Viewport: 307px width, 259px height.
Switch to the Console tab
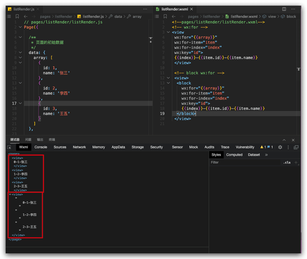click(x=41, y=147)
